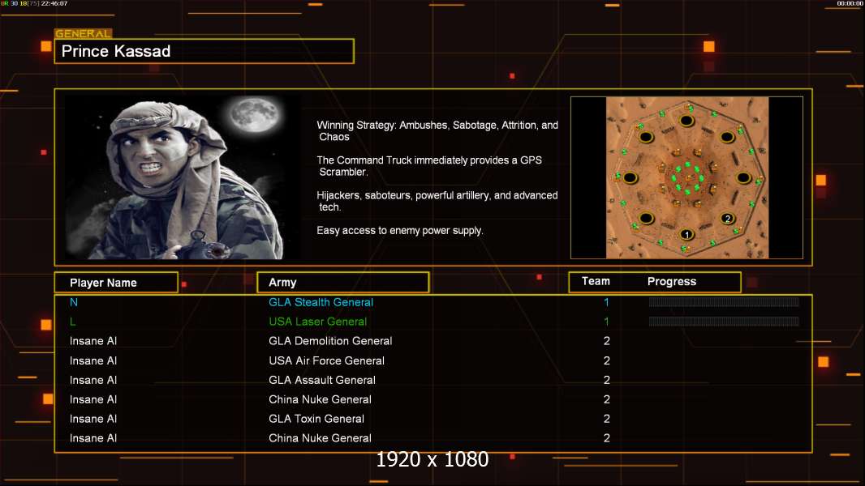Click team number in GLA Toxin General row
Viewport: 865px width, 486px height.
pos(607,419)
